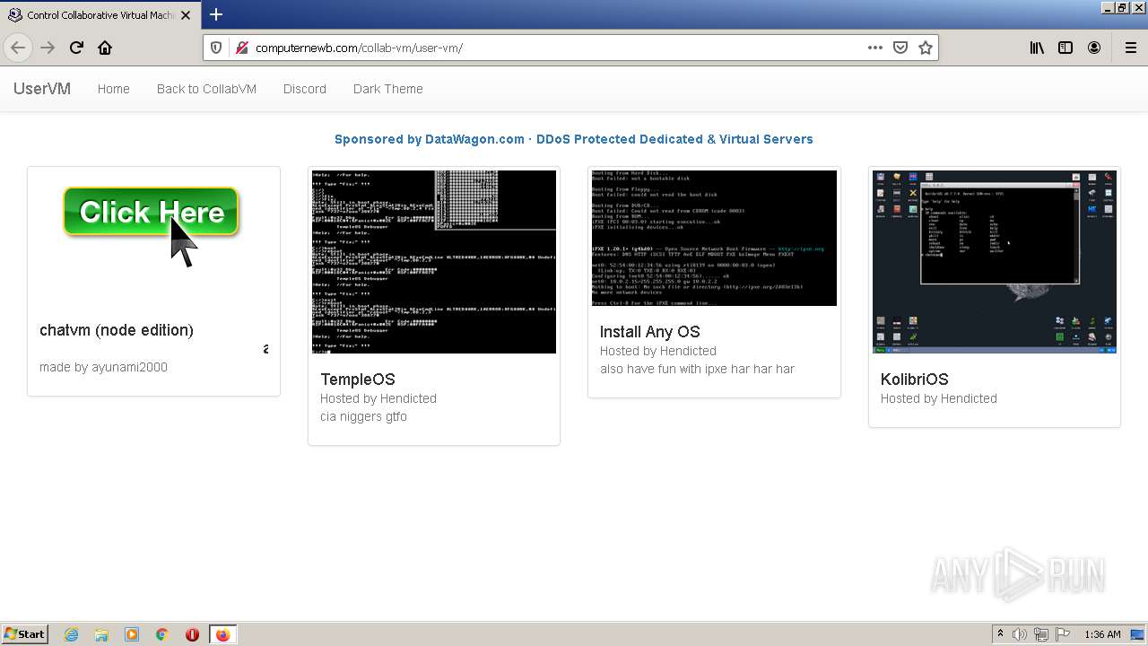
Task: Open a new browser tab
Action: tap(216, 14)
